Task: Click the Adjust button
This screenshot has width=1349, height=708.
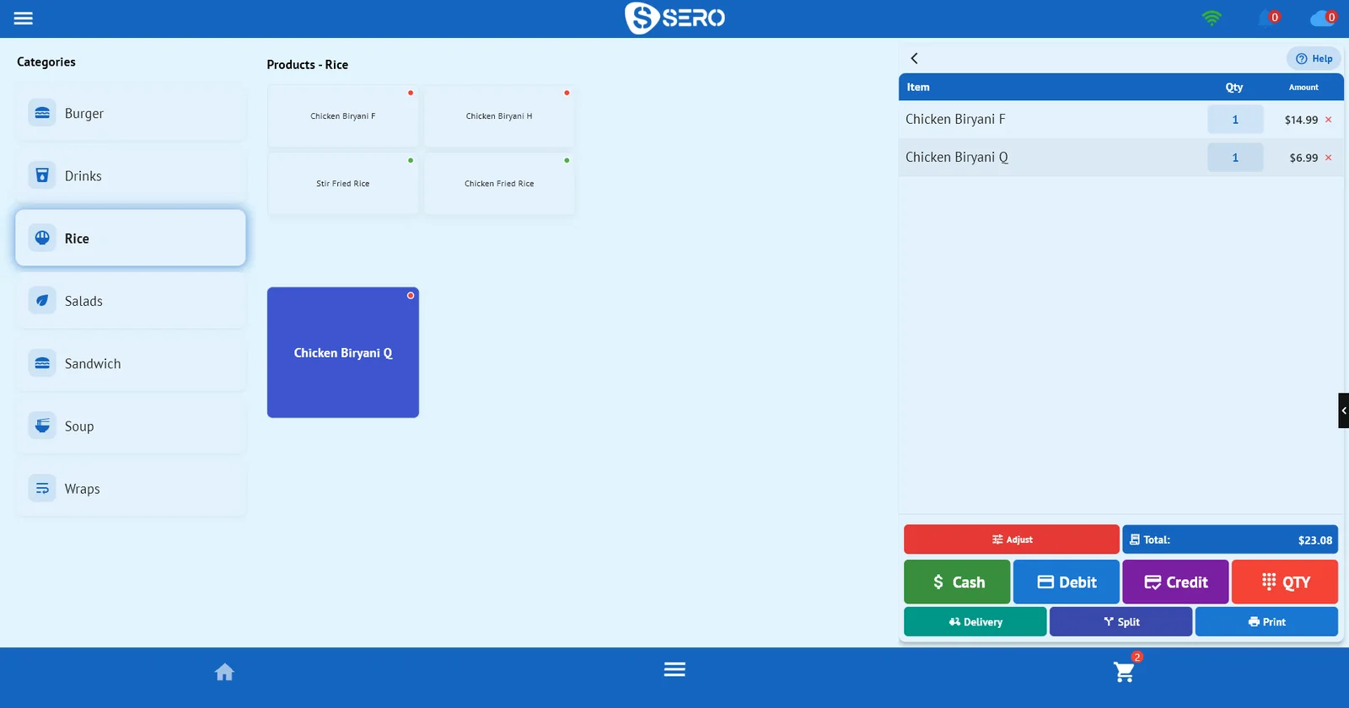Action: (x=1012, y=539)
